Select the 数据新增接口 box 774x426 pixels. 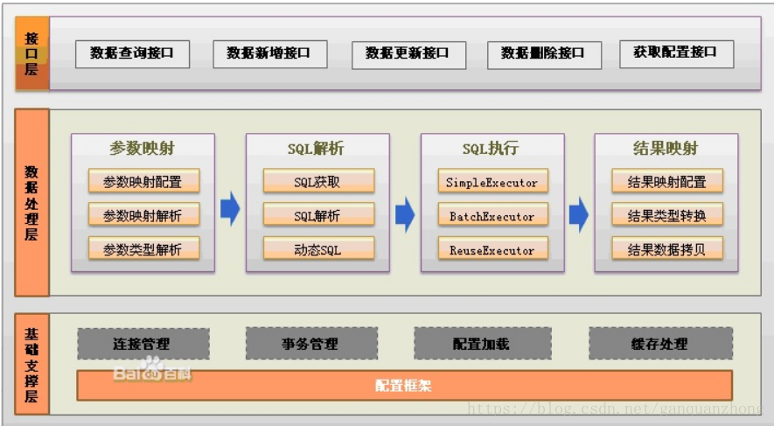pos(270,54)
